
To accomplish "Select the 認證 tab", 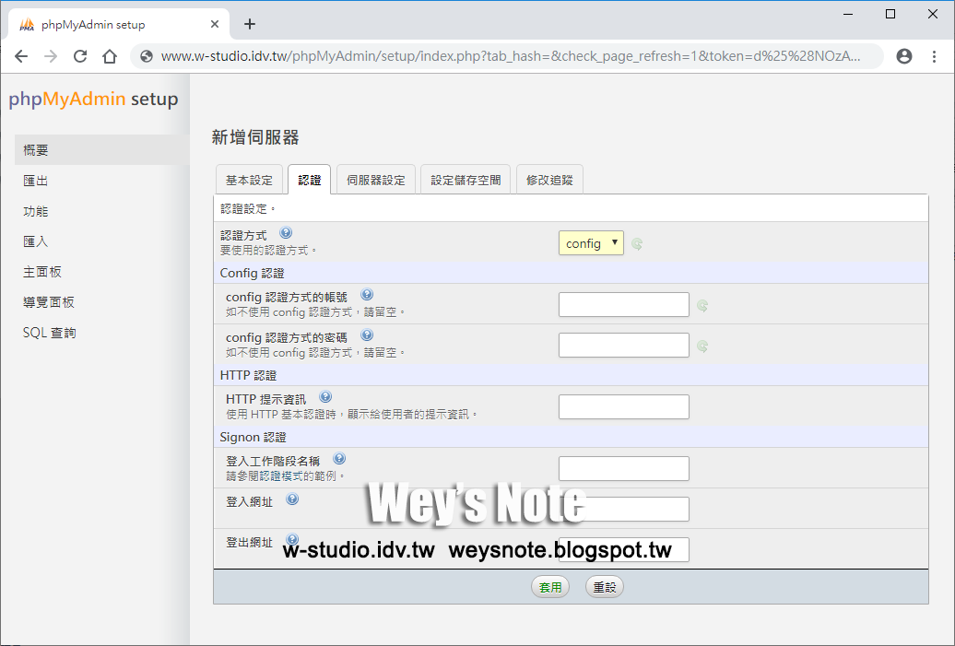I will pos(310,181).
